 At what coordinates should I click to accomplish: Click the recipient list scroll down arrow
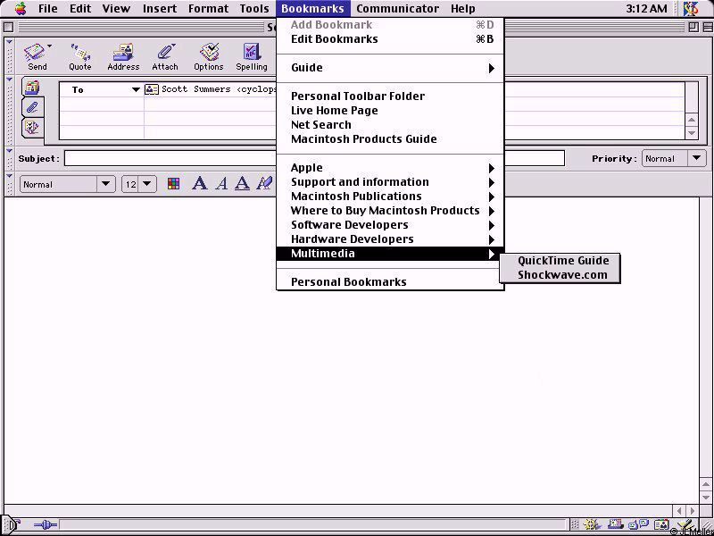[692, 133]
